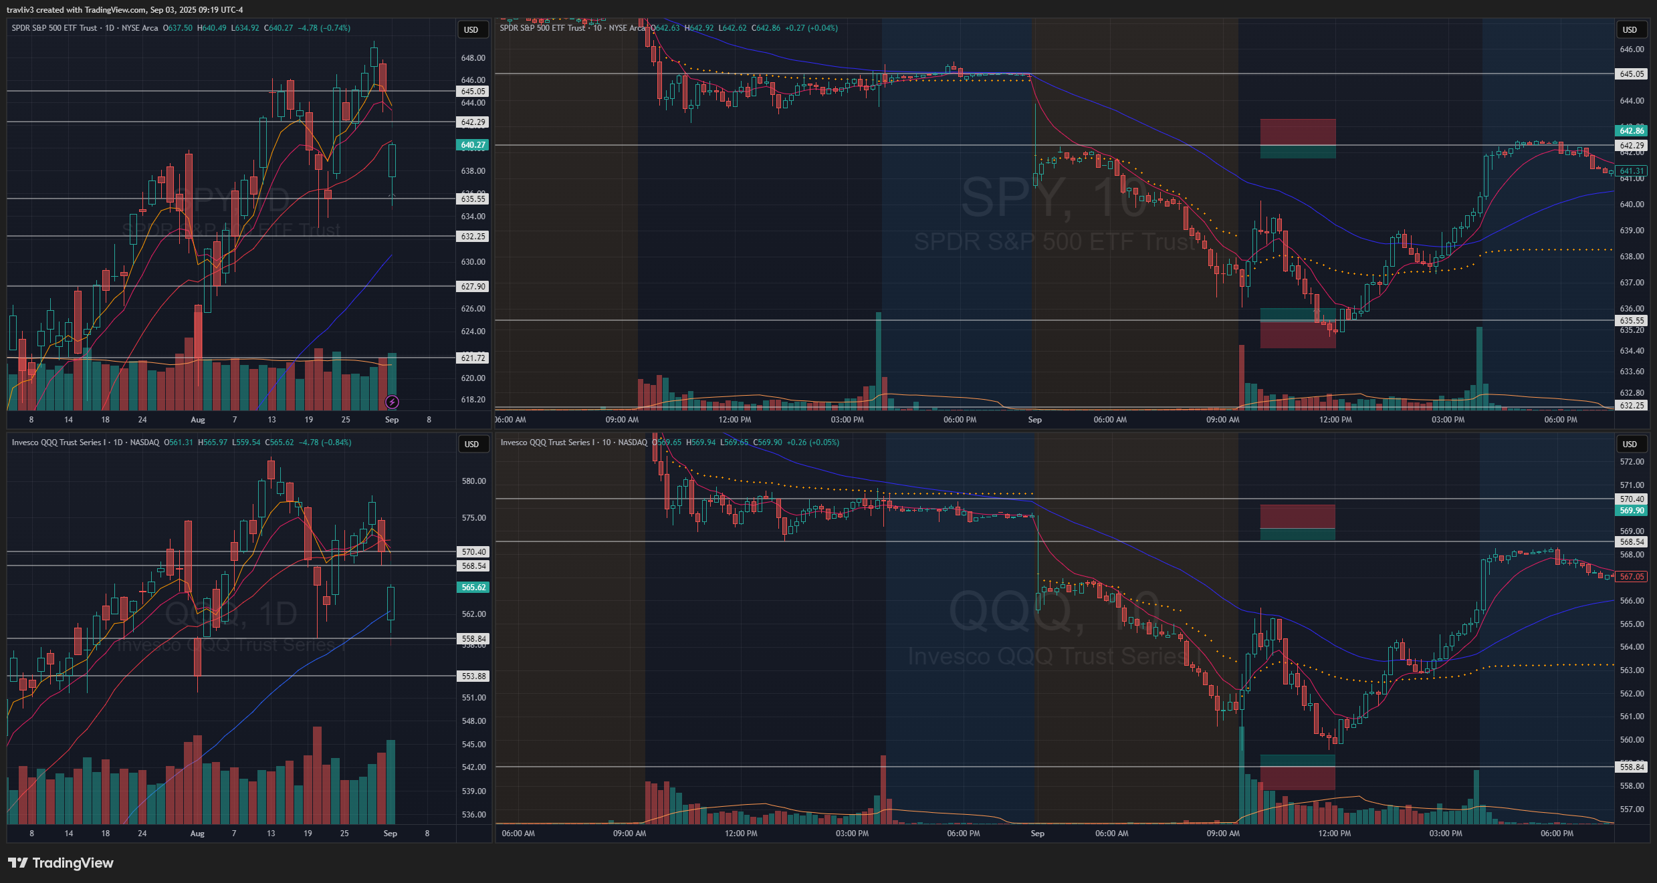The height and width of the screenshot is (883, 1657).
Task: Click the 03:00 PM label left of Sep on QQQ axis
Action: point(852,834)
